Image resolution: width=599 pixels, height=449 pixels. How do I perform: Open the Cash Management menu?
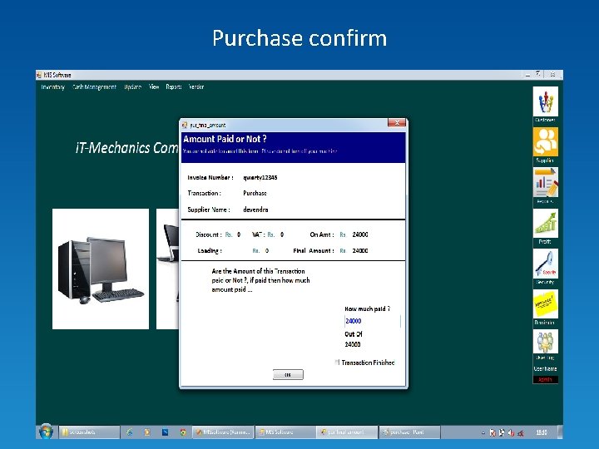94,87
